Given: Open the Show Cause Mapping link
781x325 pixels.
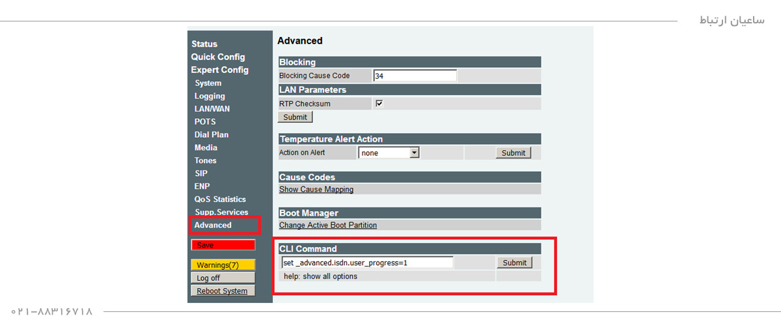Looking at the screenshot, I should click(x=316, y=189).
